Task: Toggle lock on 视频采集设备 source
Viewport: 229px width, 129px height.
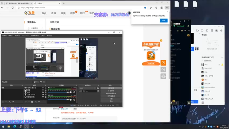Action: tap(46, 88)
